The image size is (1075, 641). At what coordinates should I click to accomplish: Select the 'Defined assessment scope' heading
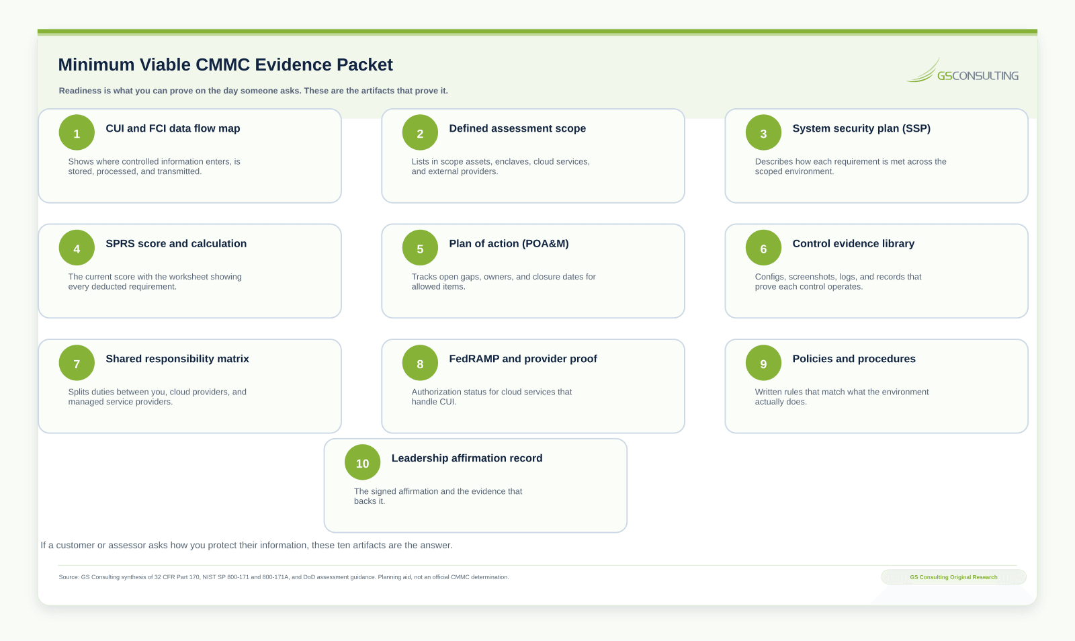click(517, 128)
